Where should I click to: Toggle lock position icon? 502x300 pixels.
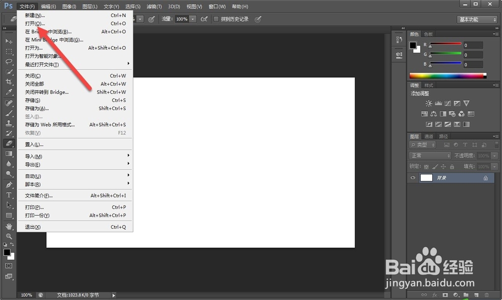coord(443,167)
